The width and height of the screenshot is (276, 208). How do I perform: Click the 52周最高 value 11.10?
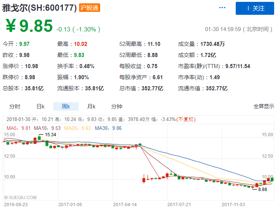[x=154, y=44]
